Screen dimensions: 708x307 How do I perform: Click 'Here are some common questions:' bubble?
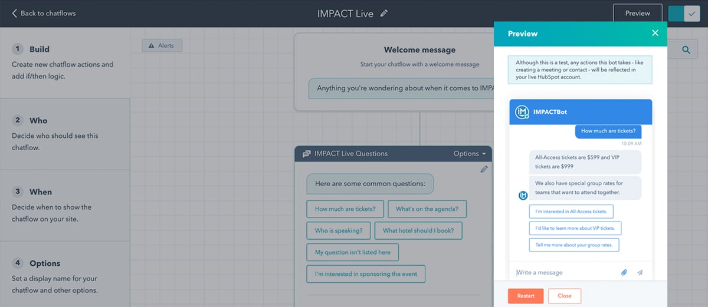pos(370,184)
